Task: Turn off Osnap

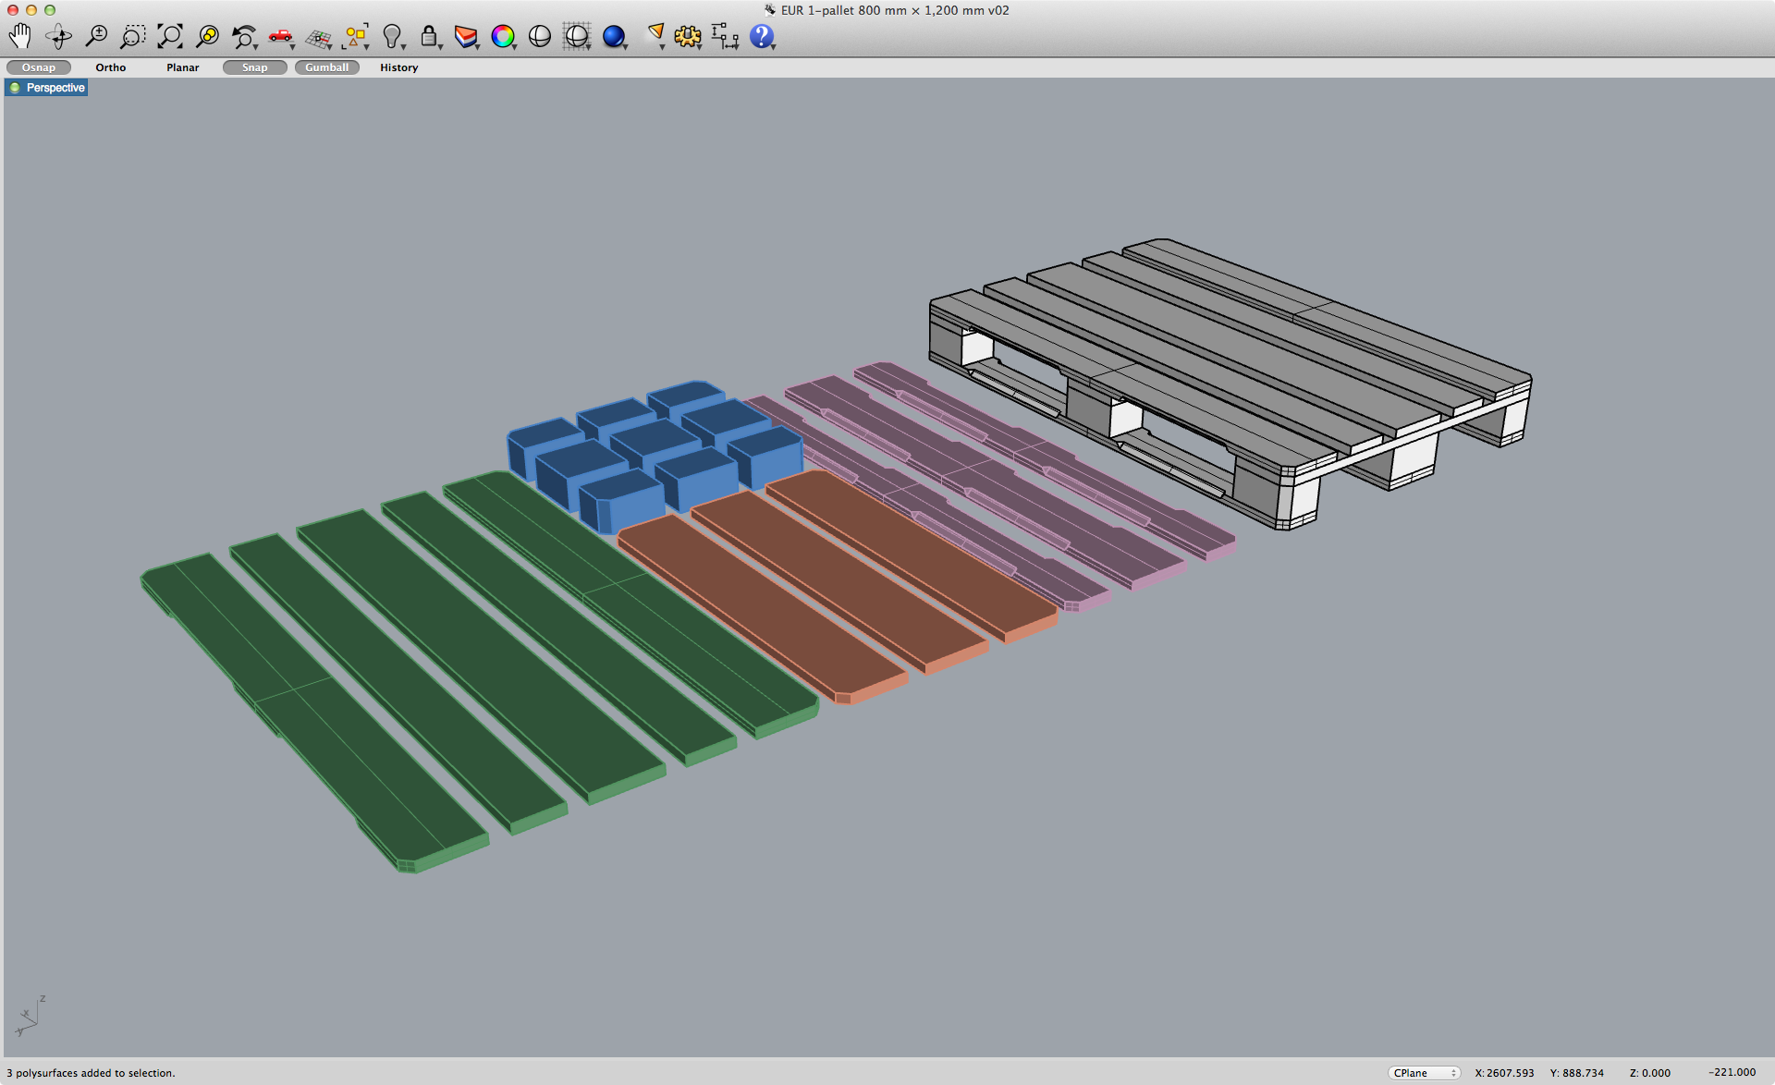Action: coord(39,67)
